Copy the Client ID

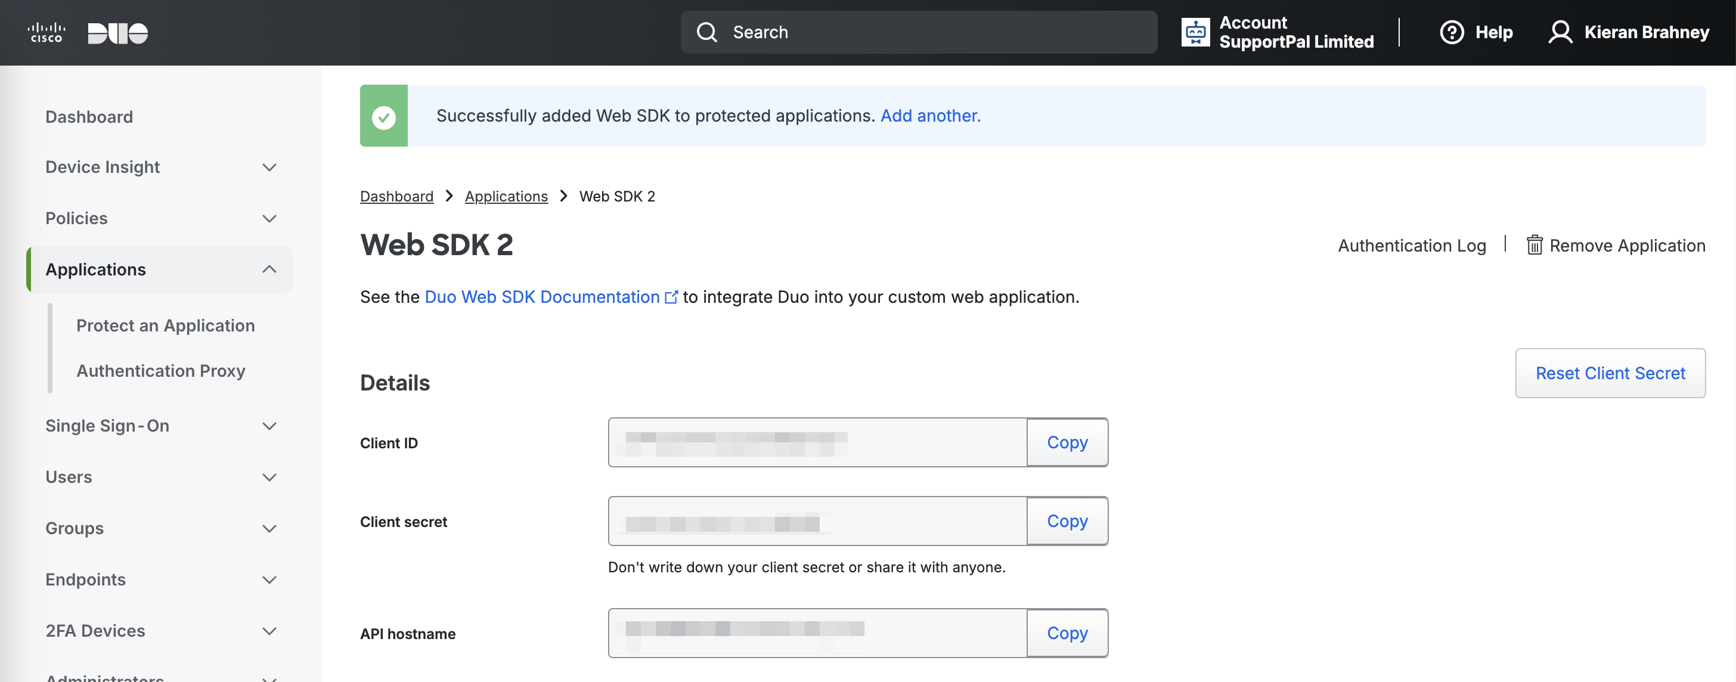tap(1068, 442)
